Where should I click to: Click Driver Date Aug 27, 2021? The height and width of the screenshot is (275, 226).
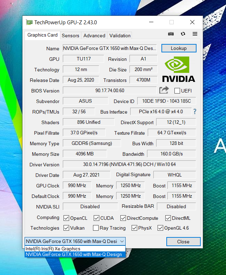(x=86, y=175)
